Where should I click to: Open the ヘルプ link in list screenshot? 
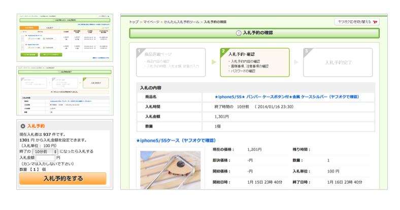tap(106, 28)
